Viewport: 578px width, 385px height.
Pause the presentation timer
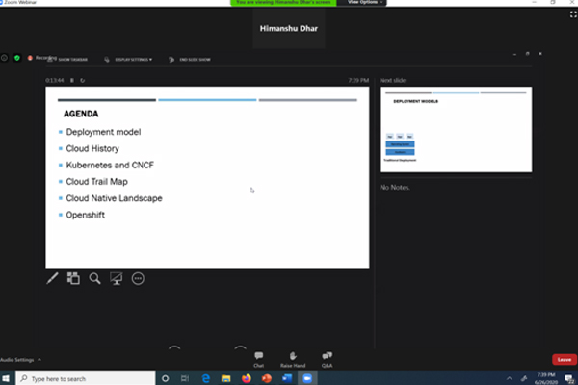(x=71, y=80)
